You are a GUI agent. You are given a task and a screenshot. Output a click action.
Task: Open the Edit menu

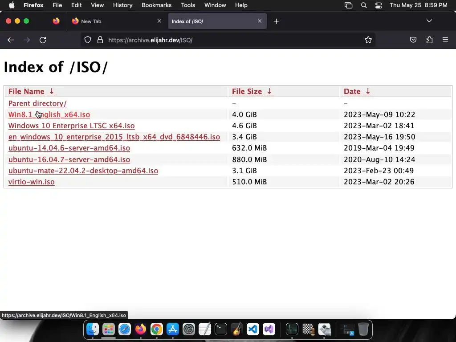point(77,5)
